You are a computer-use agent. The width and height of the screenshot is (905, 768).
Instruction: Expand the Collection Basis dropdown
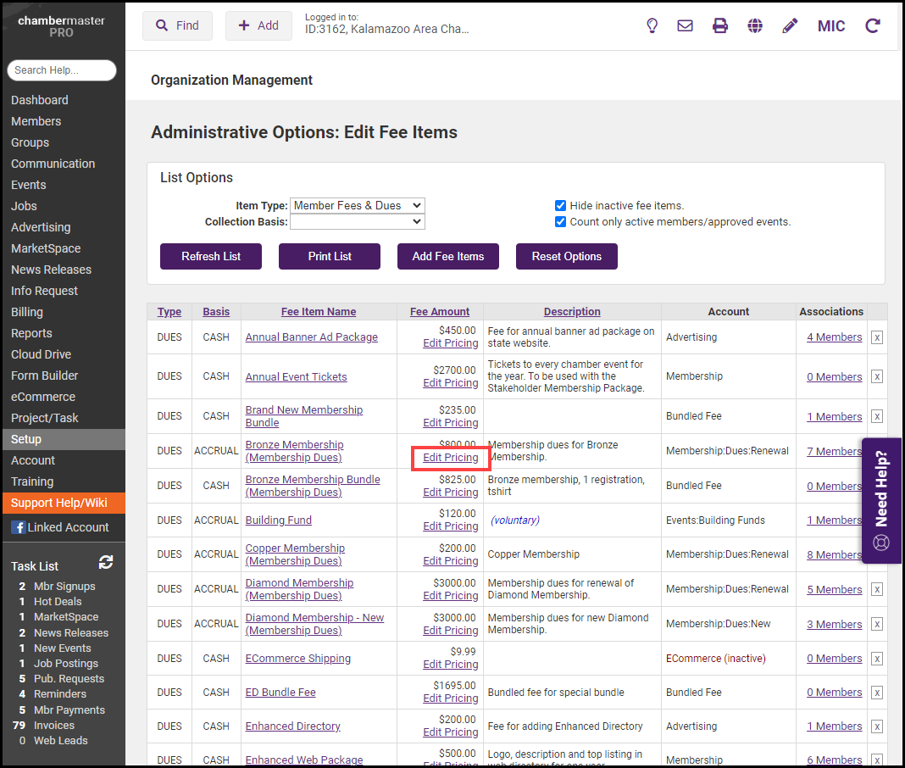357,222
